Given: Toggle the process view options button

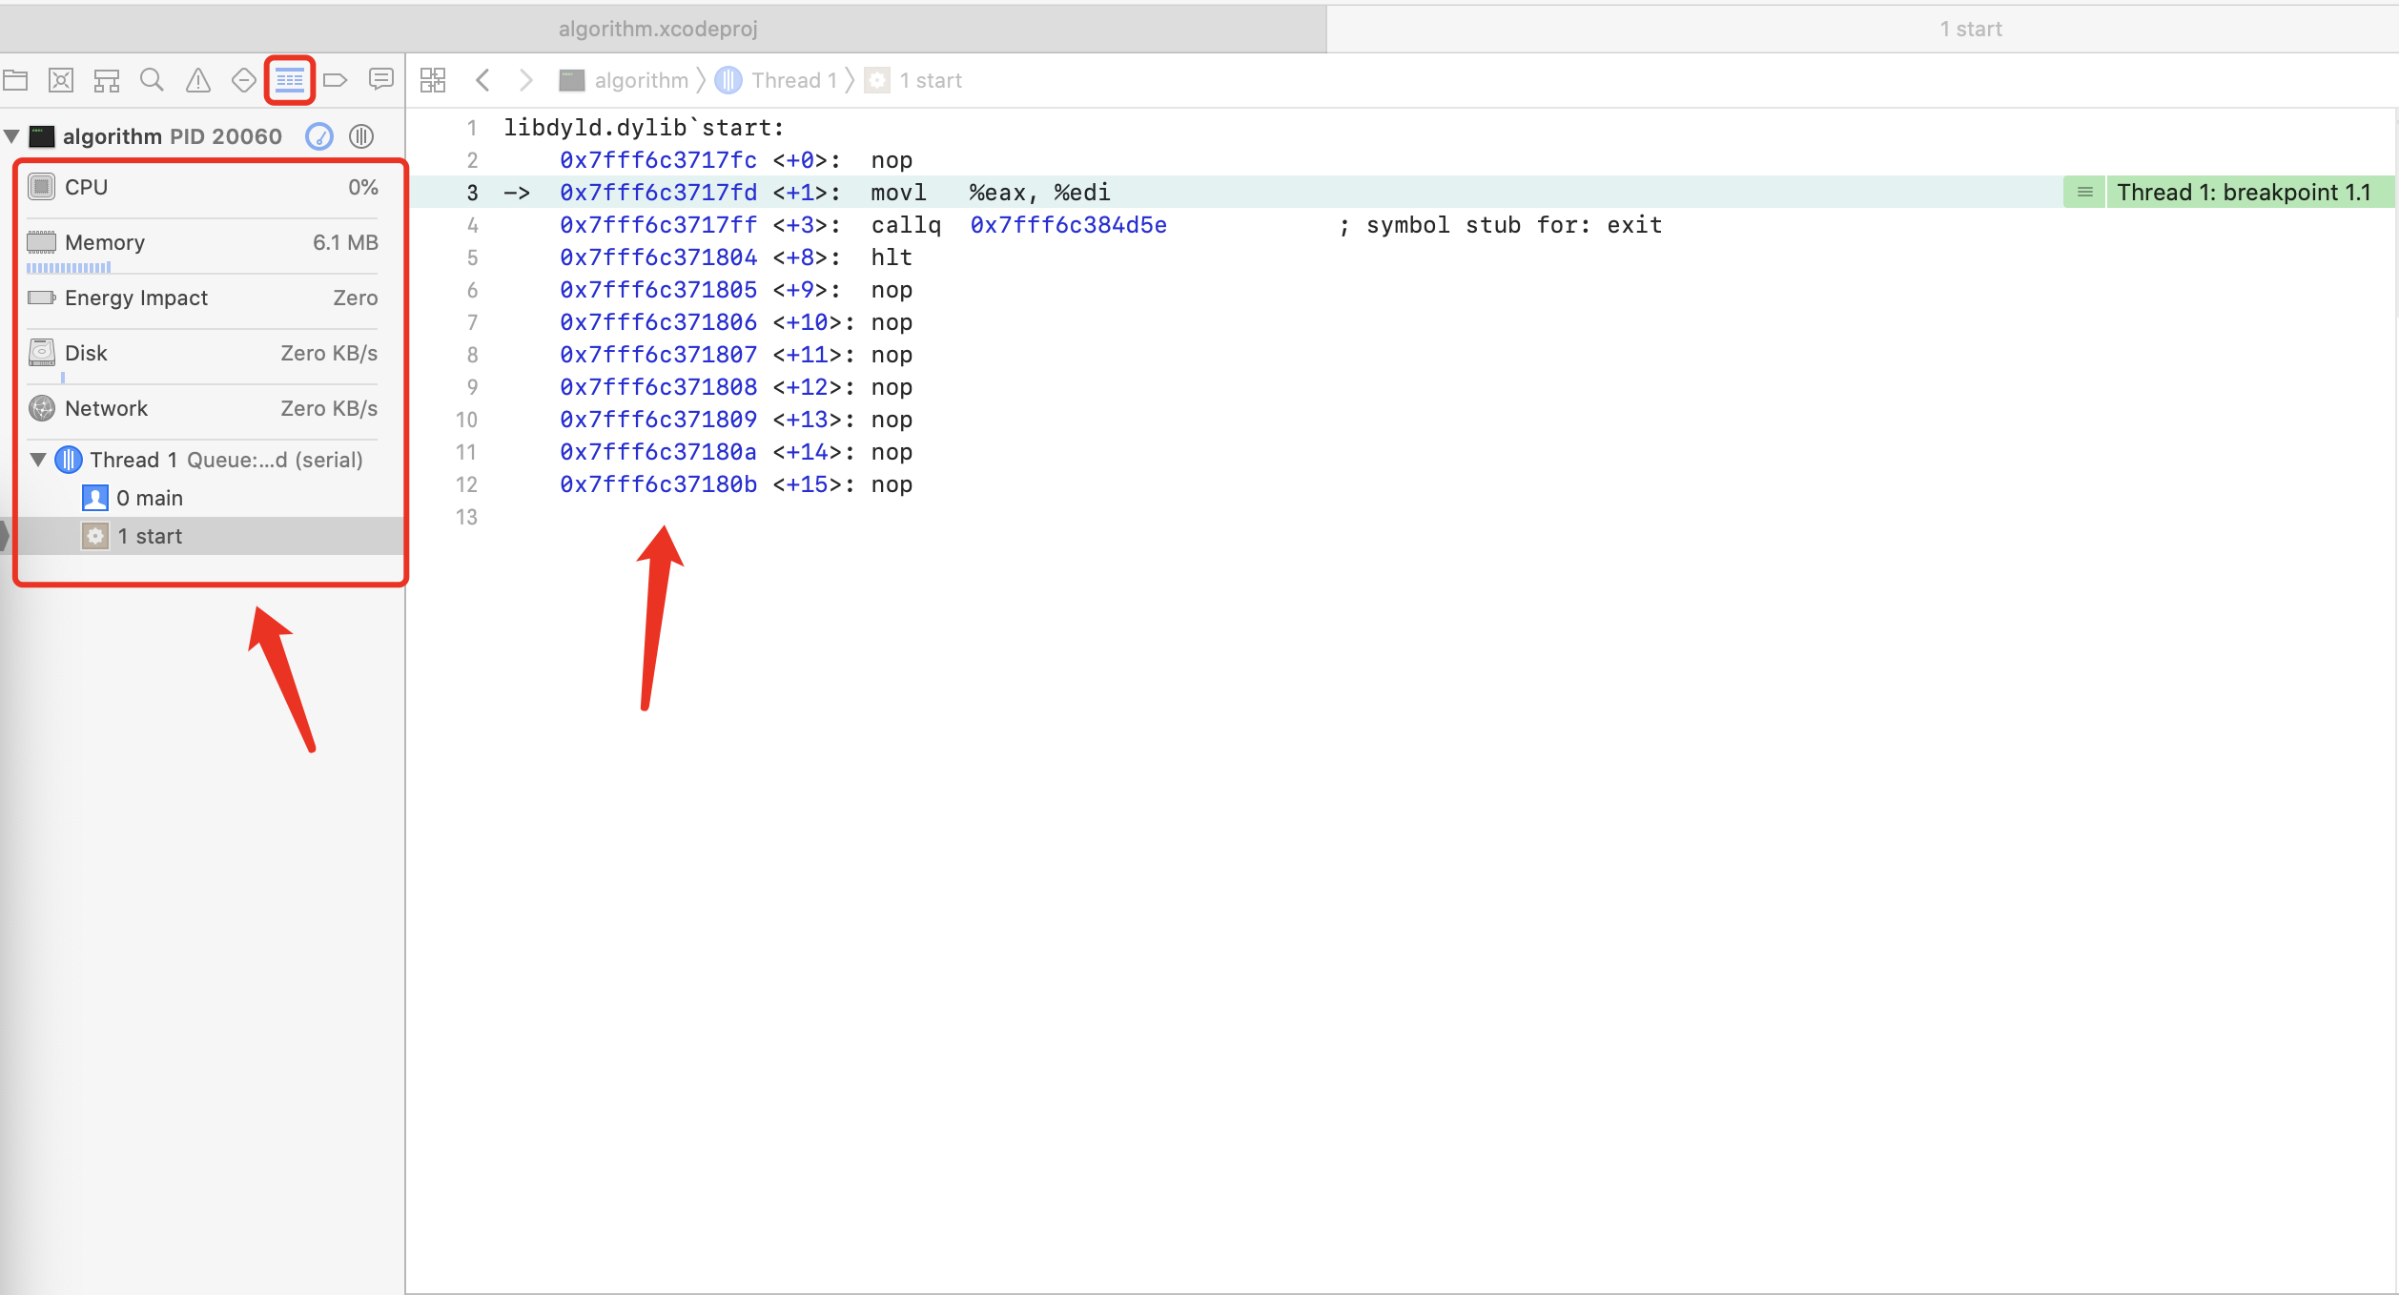Looking at the screenshot, I should (x=361, y=136).
